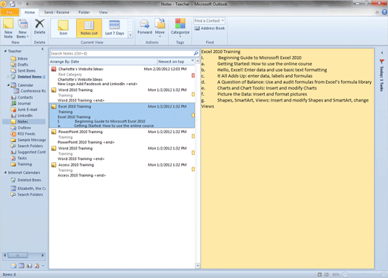388x278 pixels.
Task: Click the Find a Contact field
Action: click(209, 21)
